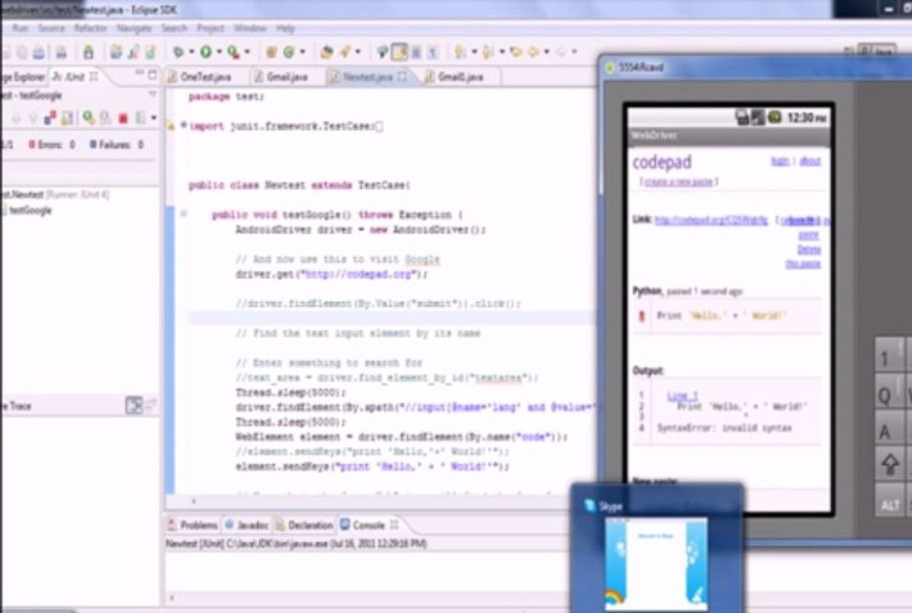Image resolution: width=912 pixels, height=613 pixels.
Task: Click the Failure Trace filter icon
Action: click(135, 404)
